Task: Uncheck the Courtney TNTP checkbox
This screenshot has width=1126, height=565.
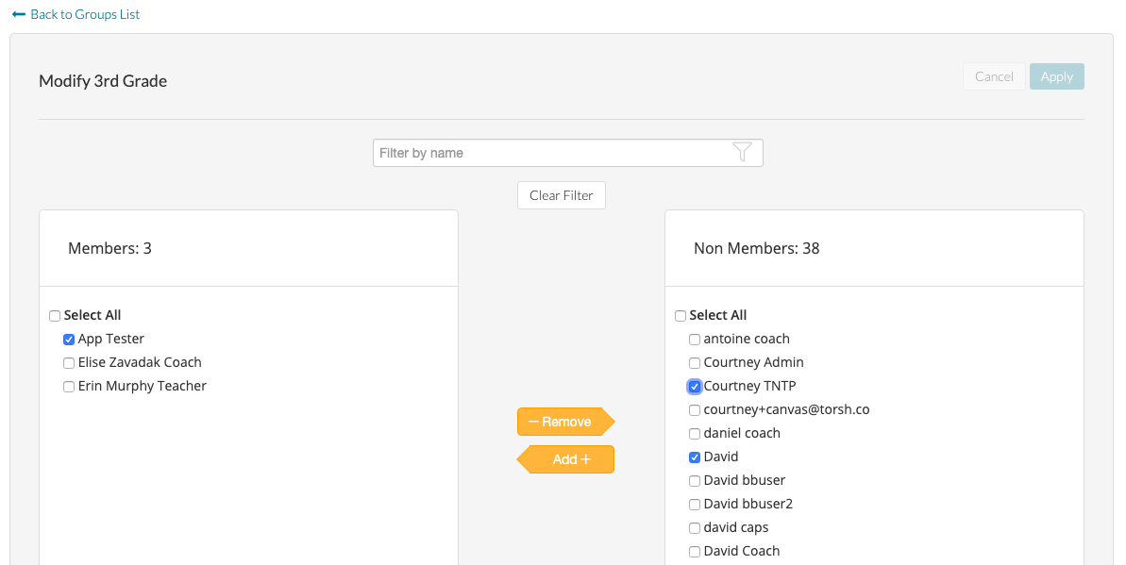Action: pyautogui.click(x=695, y=387)
